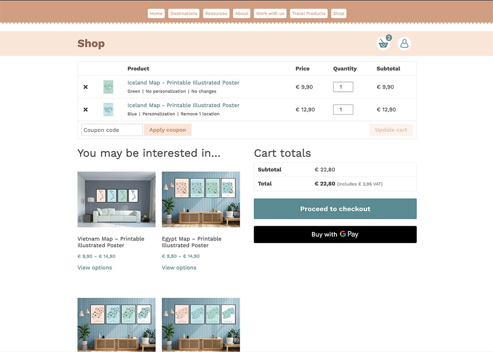The width and height of the screenshot is (493, 352).
Task: Click the Product column header
Action: pyautogui.click(x=138, y=69)
